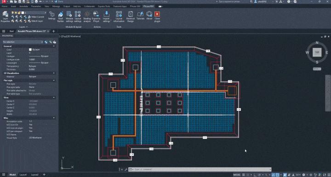Open the Roof Builder tool
The height and width of the screenshot is (177, 331).
click(x=61, y=17)
